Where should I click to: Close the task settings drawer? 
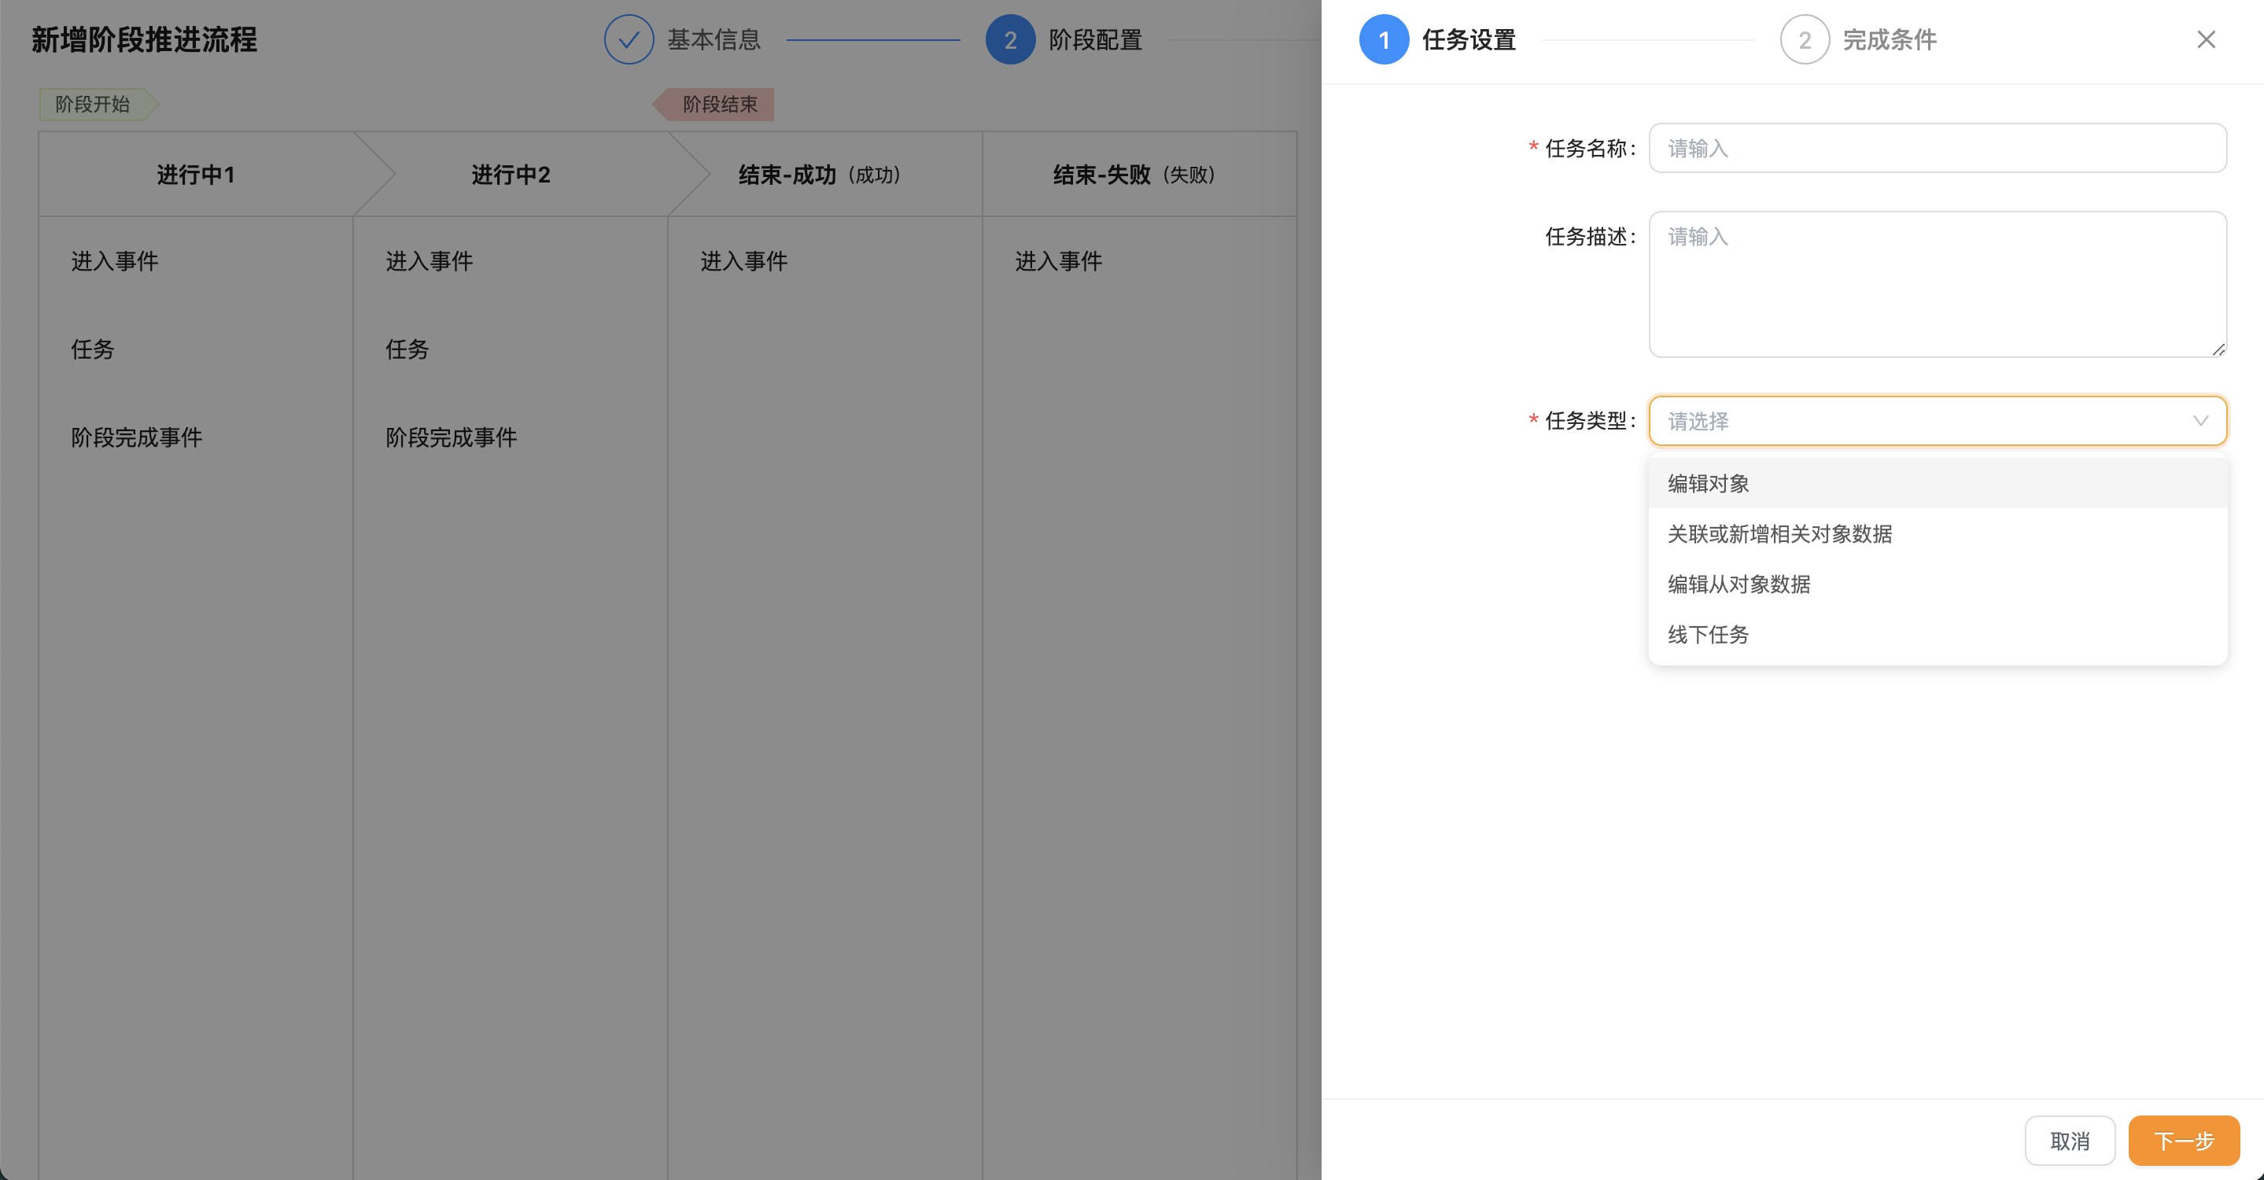[2205, 39]
